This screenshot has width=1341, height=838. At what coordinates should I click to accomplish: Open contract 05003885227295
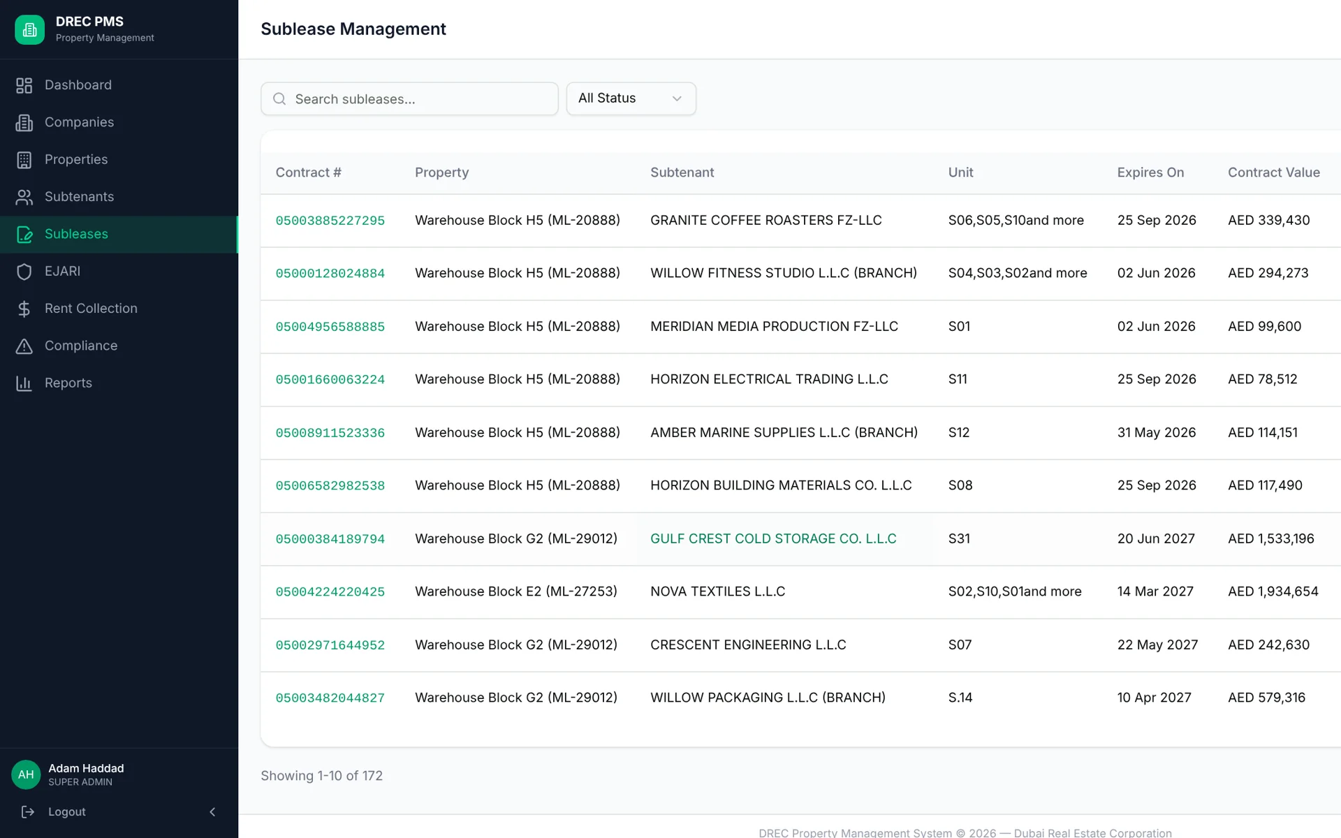(330, 221)
